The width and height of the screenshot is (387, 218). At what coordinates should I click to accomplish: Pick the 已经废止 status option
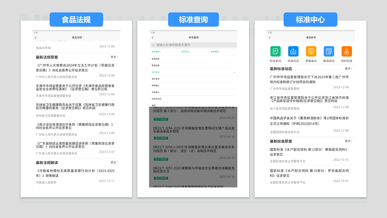pos(156,92)
